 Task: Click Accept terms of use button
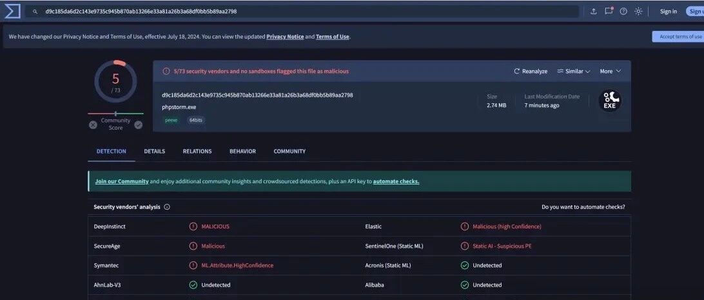pos(678,37)
